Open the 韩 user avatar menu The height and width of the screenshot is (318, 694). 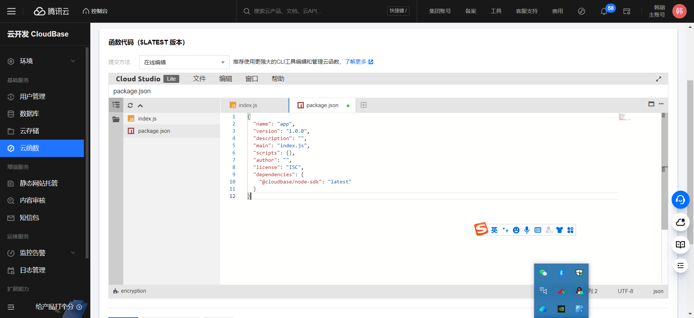point(680,11)
